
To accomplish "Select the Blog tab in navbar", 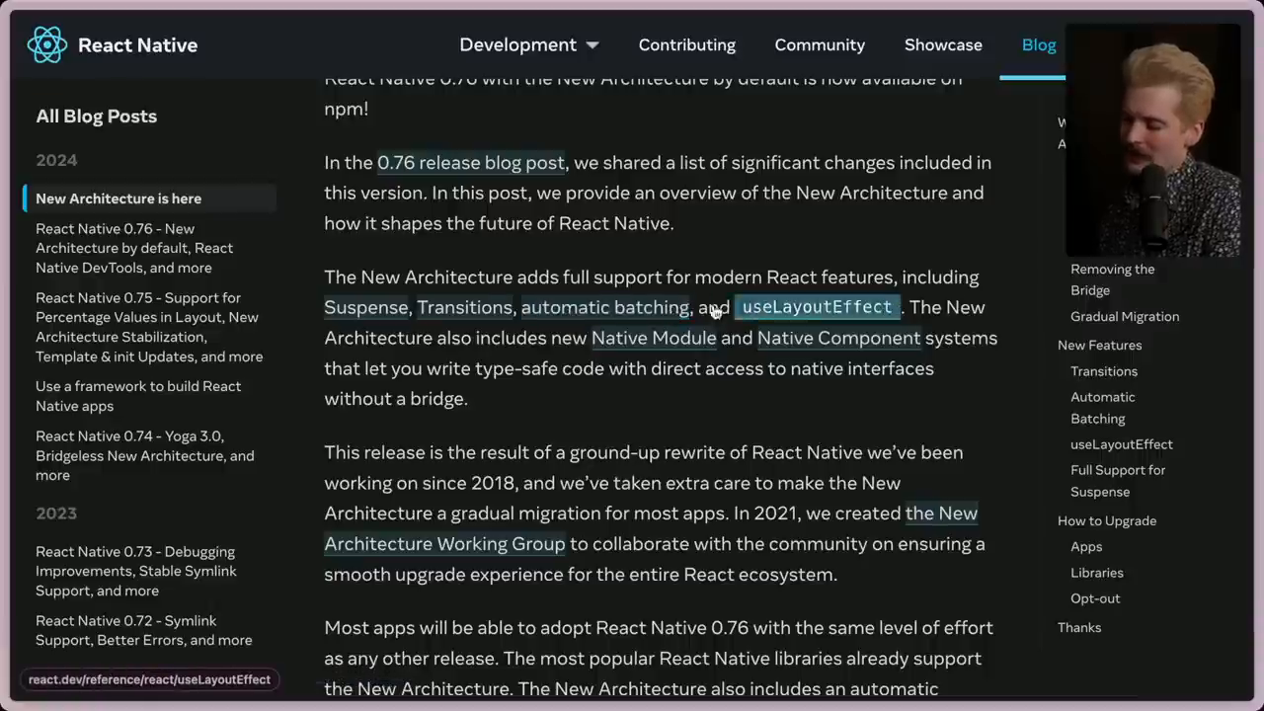I will (x=1039, y=44).
